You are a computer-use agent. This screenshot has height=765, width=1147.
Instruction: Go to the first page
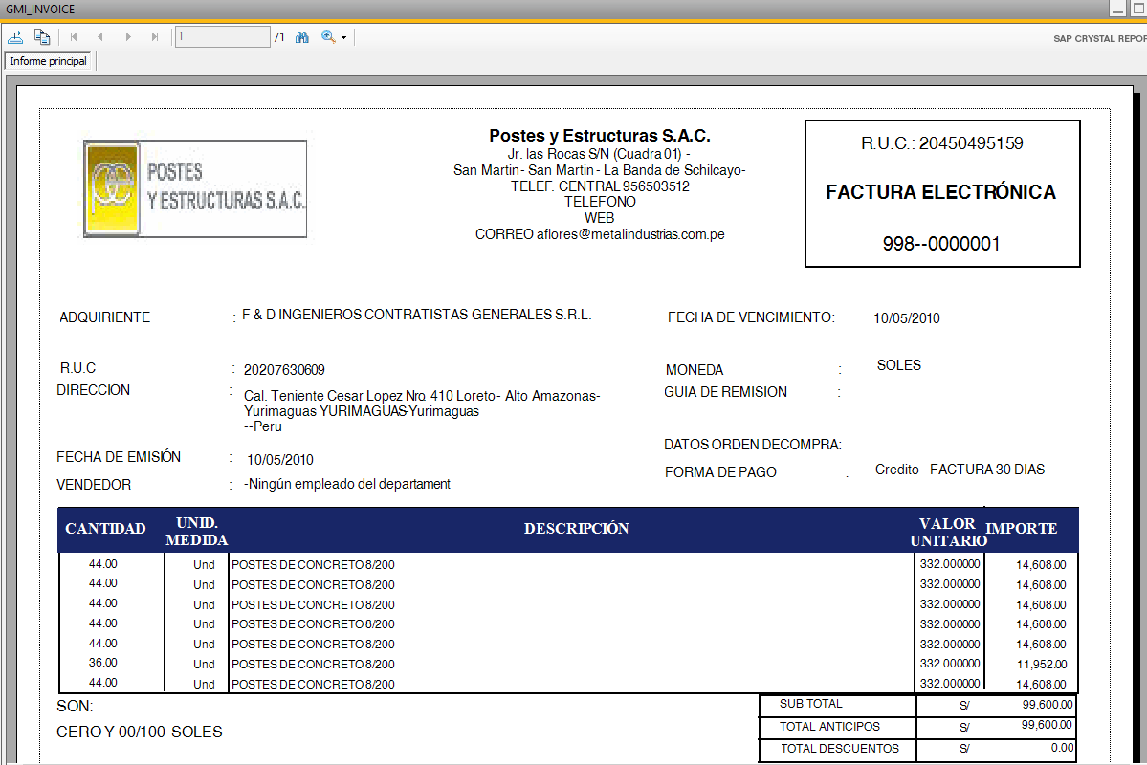(74, 37)
